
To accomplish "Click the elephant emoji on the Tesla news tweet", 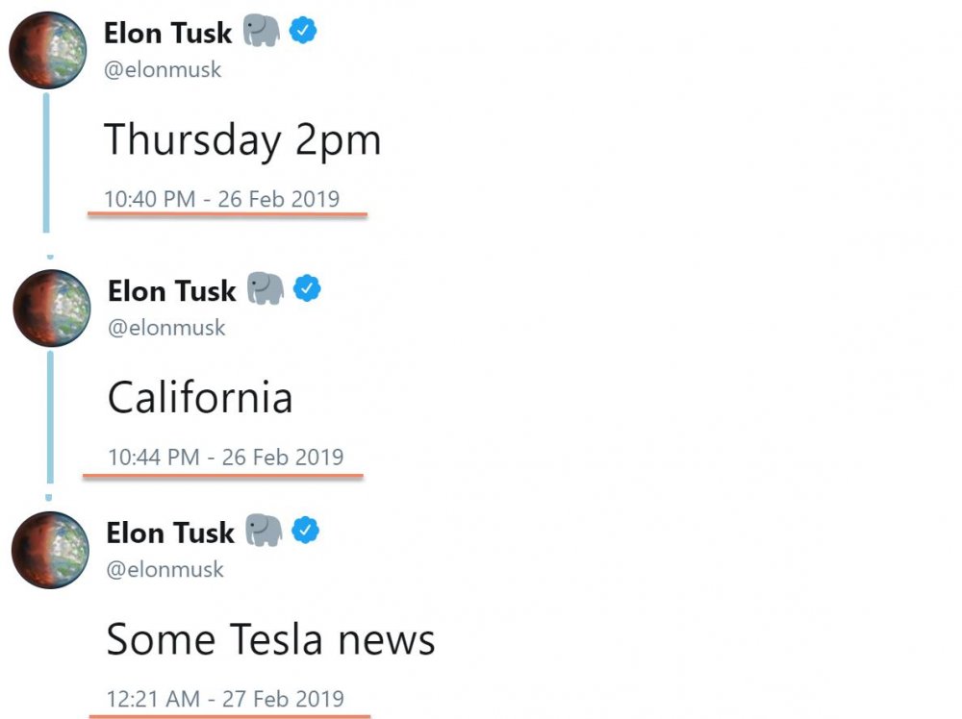I will (264, 531).
